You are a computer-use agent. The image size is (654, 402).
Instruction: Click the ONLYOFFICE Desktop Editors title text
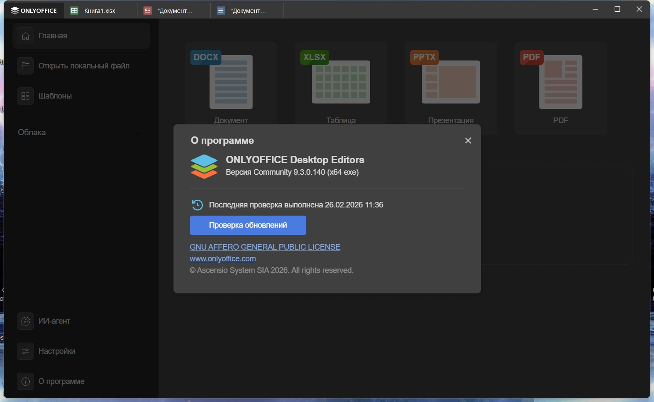[x=295, y=160]
